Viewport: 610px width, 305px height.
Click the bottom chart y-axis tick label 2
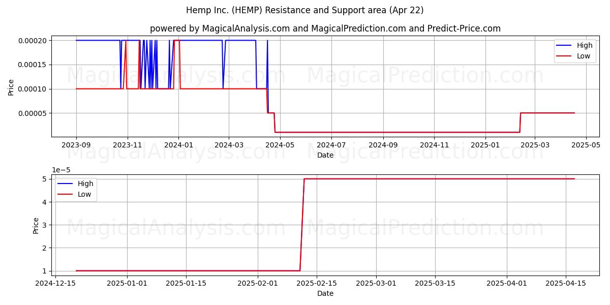coord(45,248)
